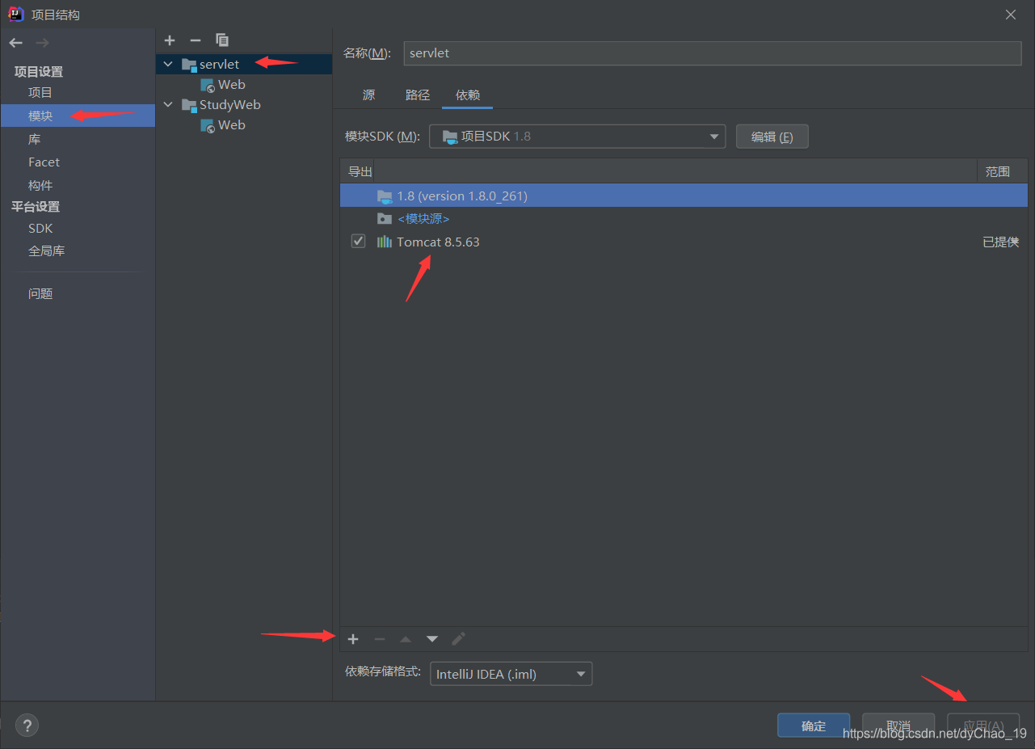Switch to the 路径 tab
The image size is (1035, 749).
(418, 95)
